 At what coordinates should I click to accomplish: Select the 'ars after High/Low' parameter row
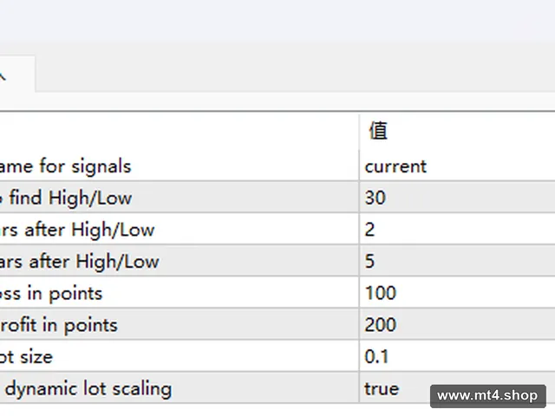point(180,261)
